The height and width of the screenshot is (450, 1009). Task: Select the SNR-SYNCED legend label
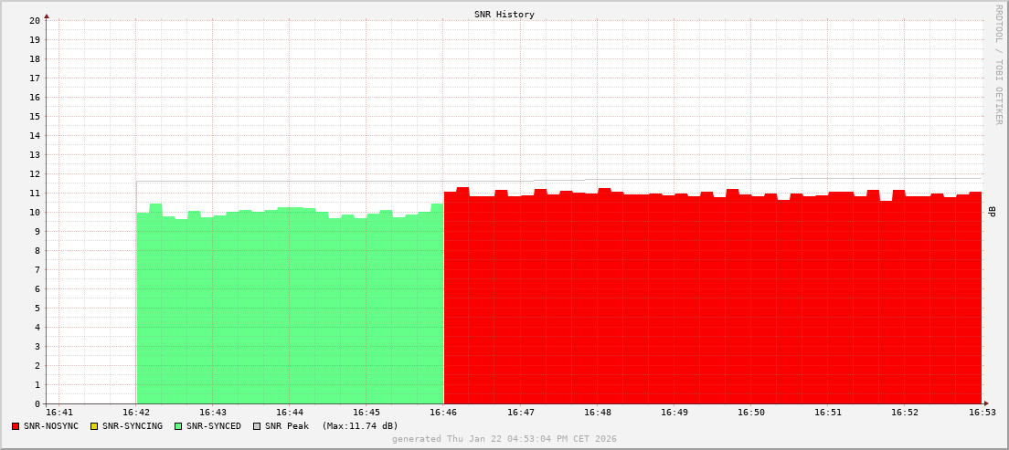[x=214, y=426]
